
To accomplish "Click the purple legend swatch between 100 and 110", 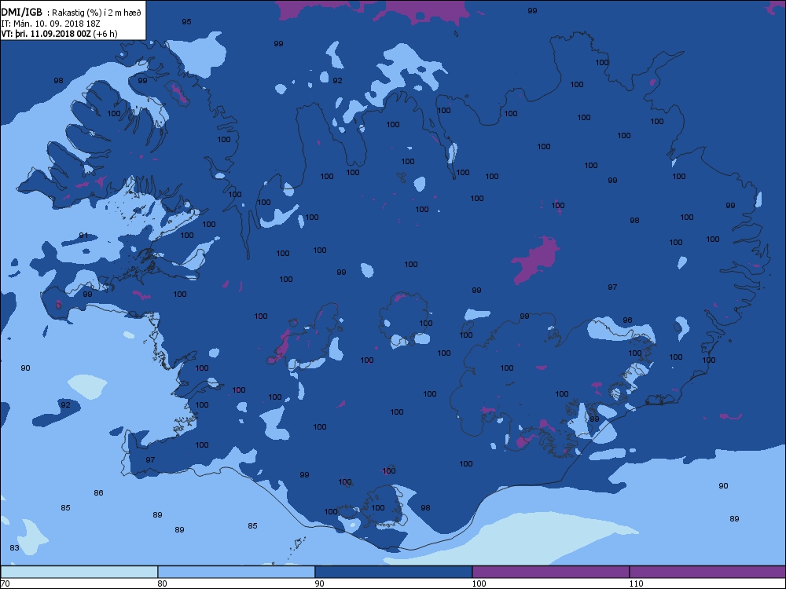I will tap(550, 572).
